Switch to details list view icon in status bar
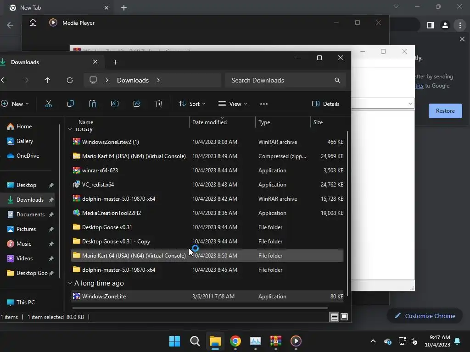 pyautogui.click(x=334, y=317)
